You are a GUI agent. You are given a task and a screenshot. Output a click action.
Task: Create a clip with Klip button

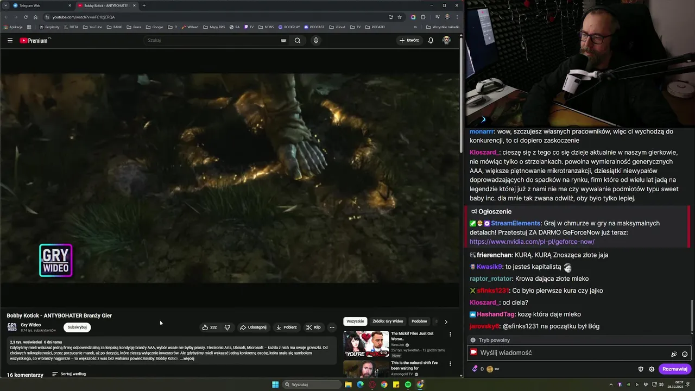pyautogui.click(x=313, y=327)
